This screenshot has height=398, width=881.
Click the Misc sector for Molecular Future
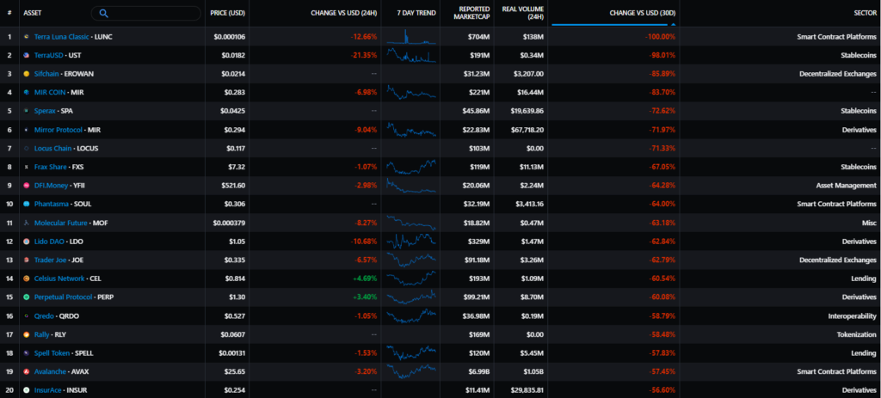coord(870,223)
